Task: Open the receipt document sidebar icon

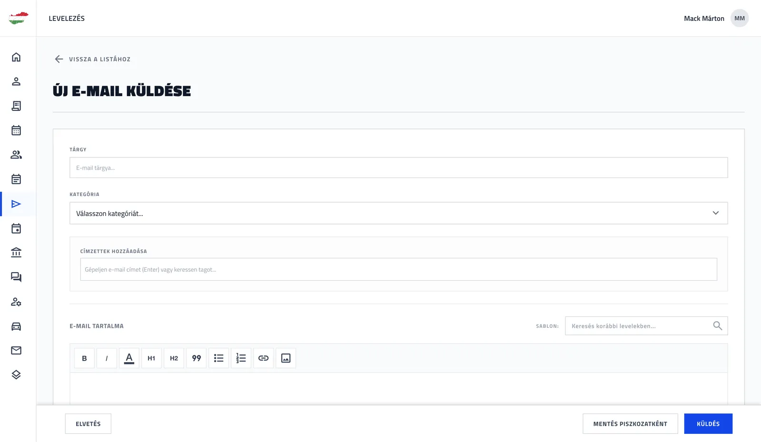Action: click(16, 106)
